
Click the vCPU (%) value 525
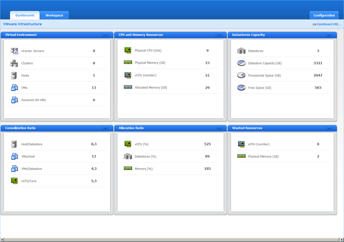(x=207, y=144)
